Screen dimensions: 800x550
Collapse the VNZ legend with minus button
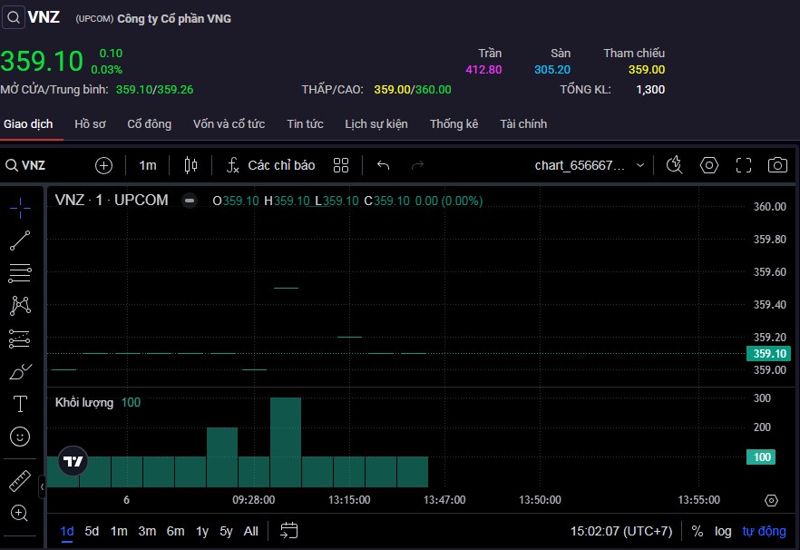(190, 201)
